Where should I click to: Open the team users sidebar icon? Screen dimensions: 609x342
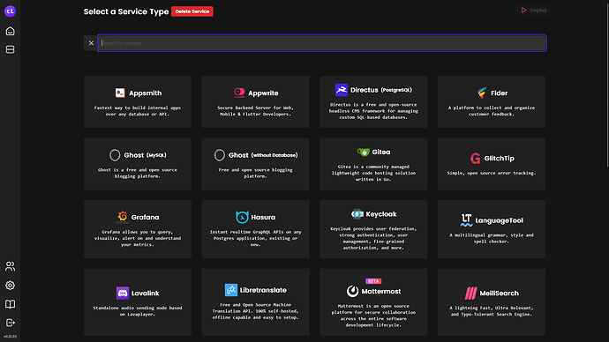click(x=10, y=266)
